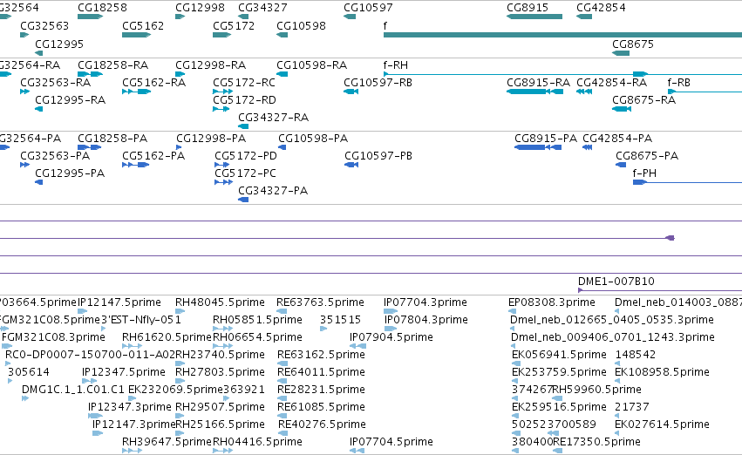Select protein CG8675-PA label
Viewport: 742px width, 455px height.
click(647, 156)
